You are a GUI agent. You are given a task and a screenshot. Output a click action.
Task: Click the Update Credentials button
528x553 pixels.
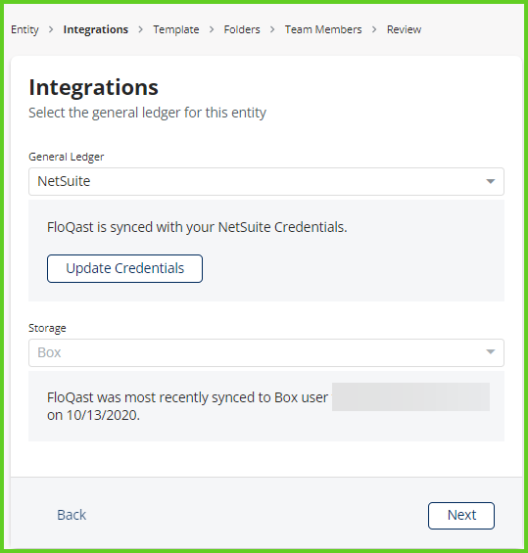pyautogui.click(x=125, y=268)
